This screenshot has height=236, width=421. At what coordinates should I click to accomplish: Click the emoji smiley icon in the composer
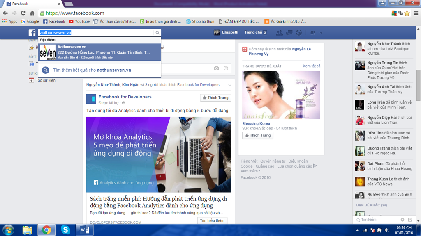226,68
